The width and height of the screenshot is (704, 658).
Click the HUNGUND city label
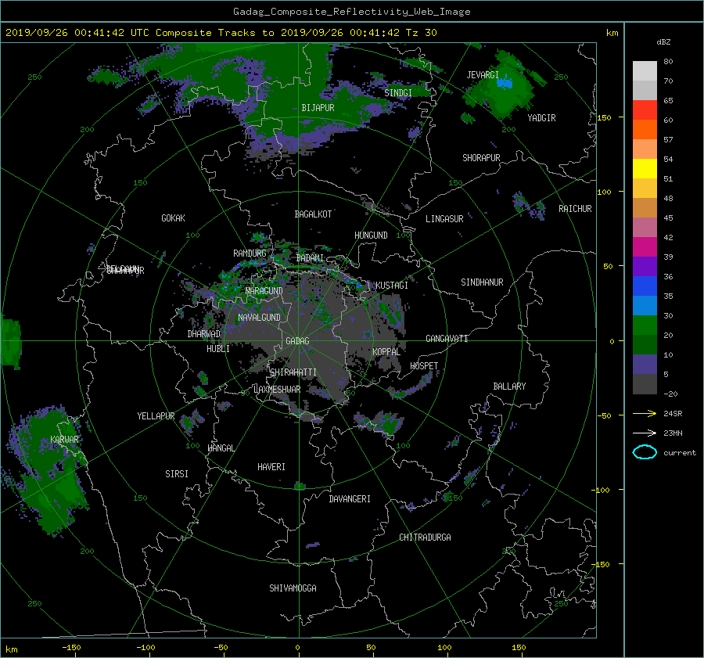(371, 236)
